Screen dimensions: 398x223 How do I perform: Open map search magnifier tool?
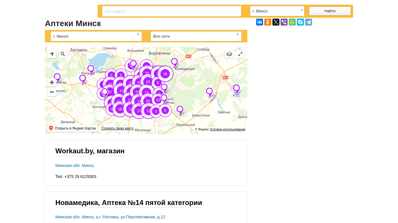click(63, 54)
